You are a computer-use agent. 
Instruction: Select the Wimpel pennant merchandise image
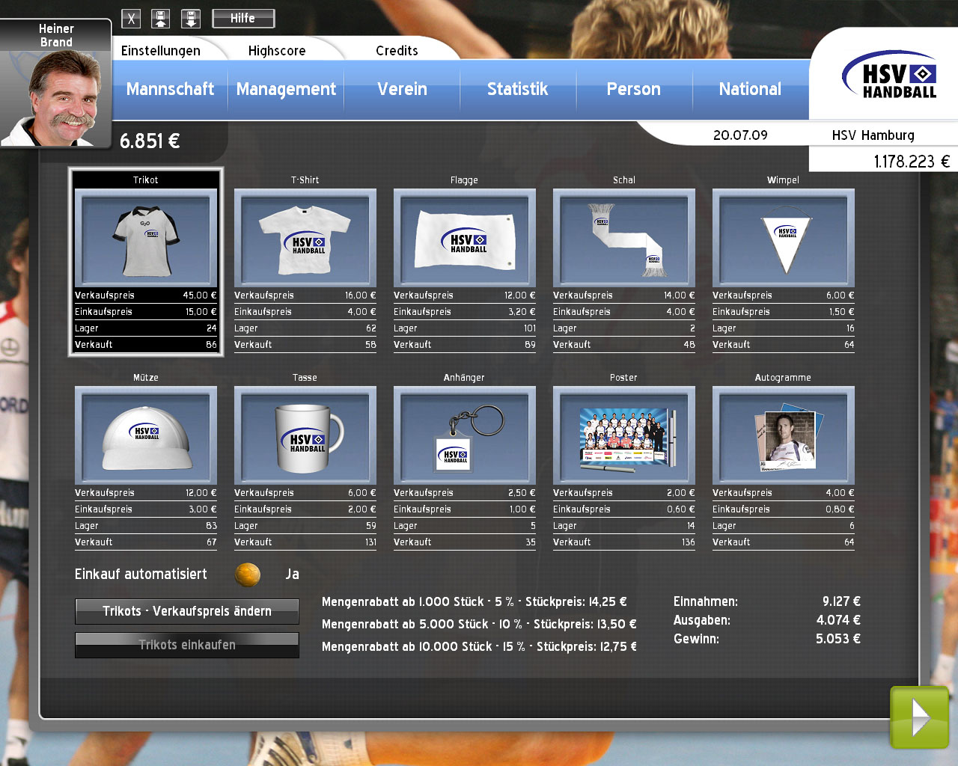[x=783, y=238]
